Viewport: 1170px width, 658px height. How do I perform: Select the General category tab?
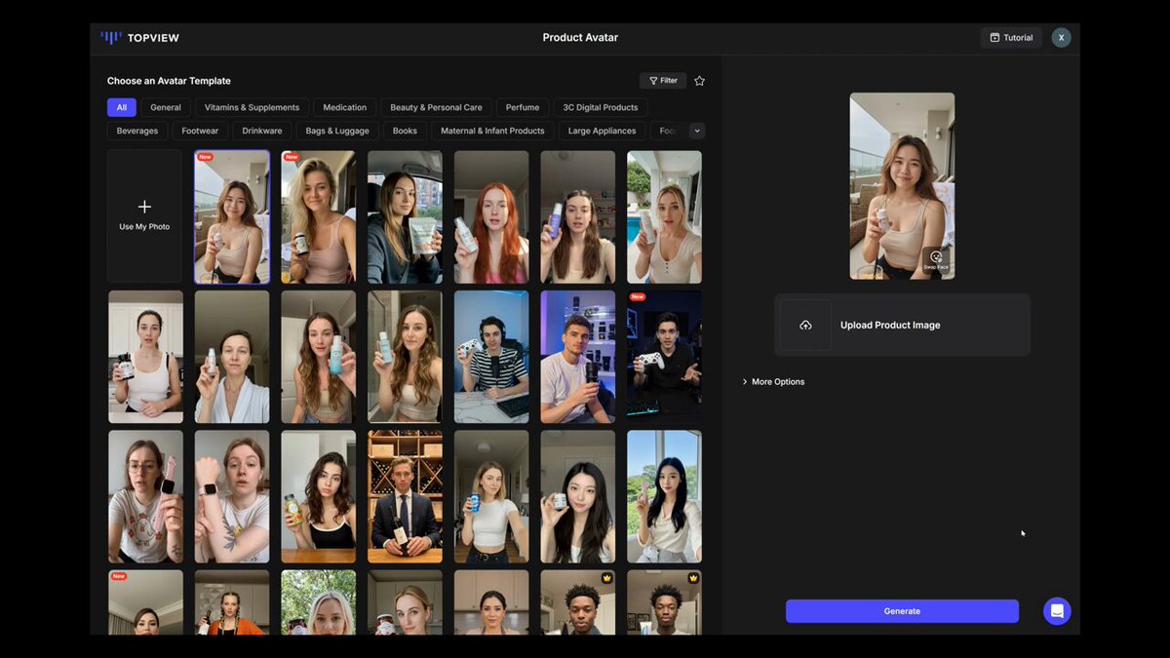[x=166, y=107]
